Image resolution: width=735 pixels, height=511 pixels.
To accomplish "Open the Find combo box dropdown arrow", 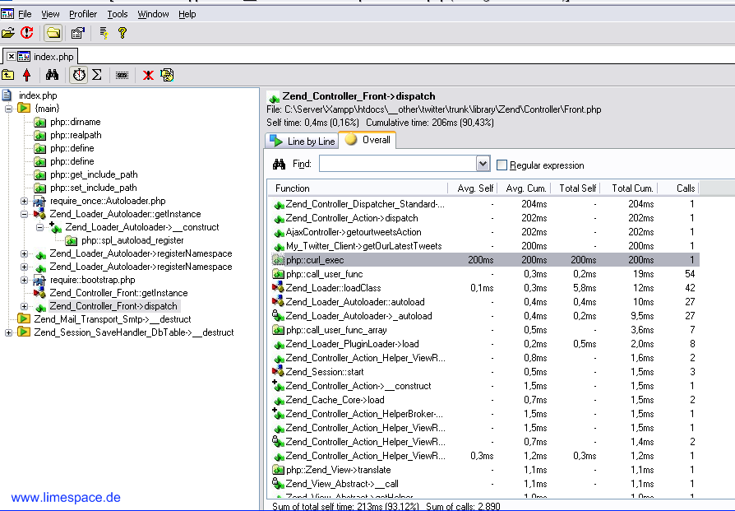I will click(x=483, y=165).
